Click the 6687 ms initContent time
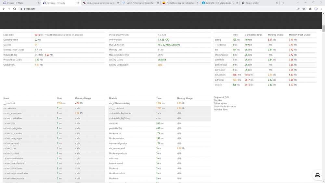The height and width of the screenshot is (183, 325). 237,75
